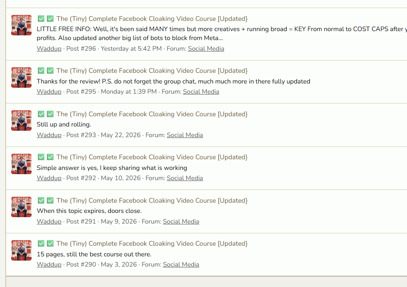Open thread title above '15 pages, still the best'
Viewport: 407px width, 287px height.
(x=152, y=244)
